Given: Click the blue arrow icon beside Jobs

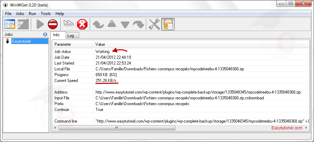Looking at the screenshot, I should (45, 34).
